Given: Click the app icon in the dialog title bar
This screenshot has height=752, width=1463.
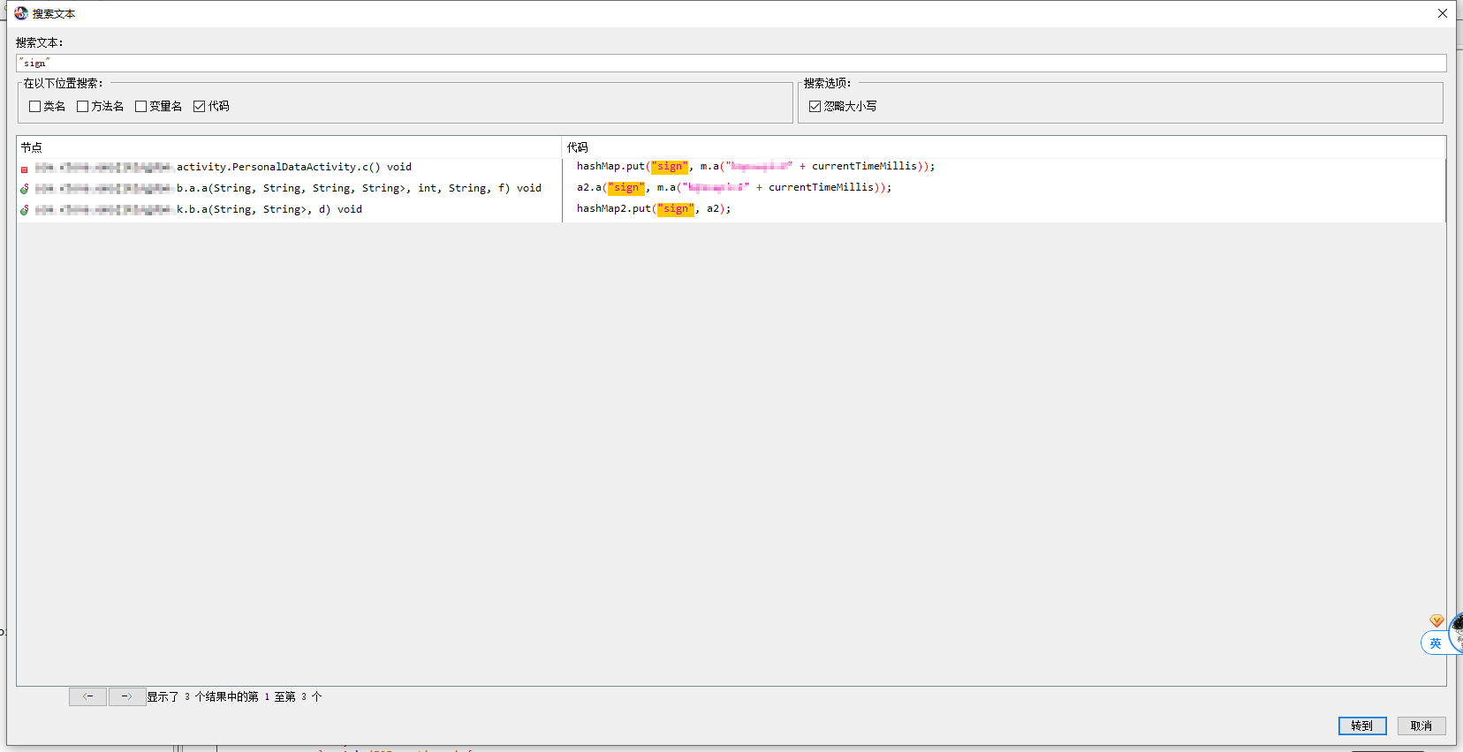Looking at the screenshot, I should tap(21, 13).
